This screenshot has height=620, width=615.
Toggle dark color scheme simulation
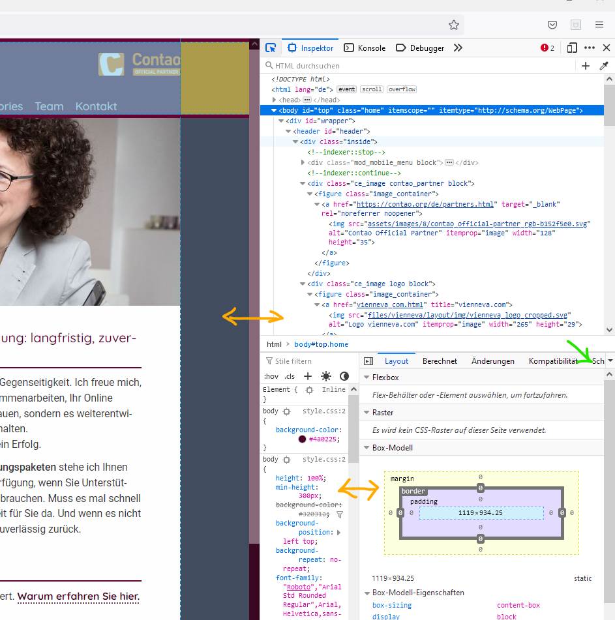coord(344,376)
